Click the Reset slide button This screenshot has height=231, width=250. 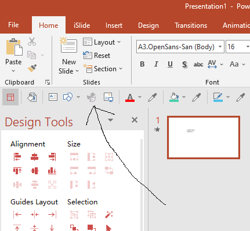click(x=96, y=56)
